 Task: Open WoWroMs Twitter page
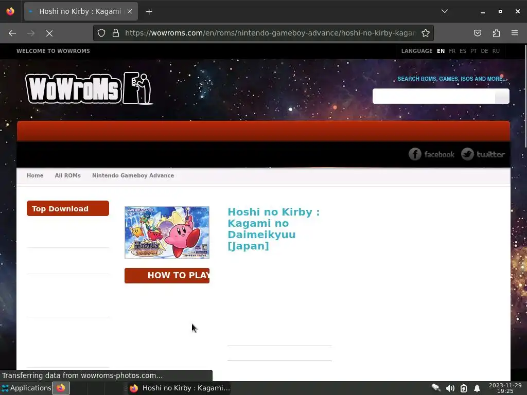[x=483, y=154]
